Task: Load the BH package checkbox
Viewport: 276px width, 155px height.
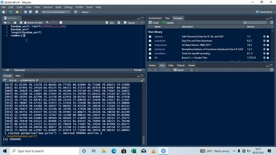Action: [150, 58]
